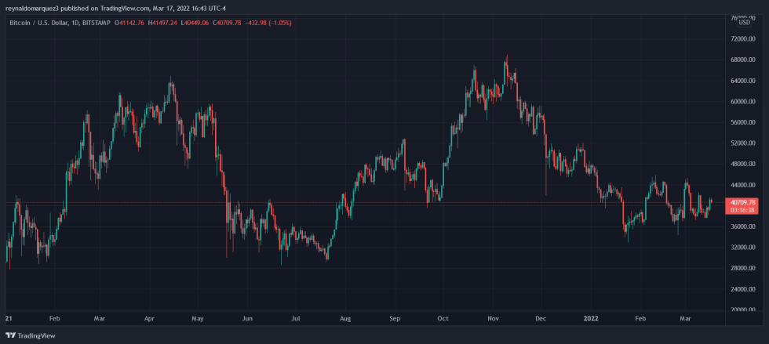
Task: Click the current price tag 40709.78
Action: click(745, 202)
